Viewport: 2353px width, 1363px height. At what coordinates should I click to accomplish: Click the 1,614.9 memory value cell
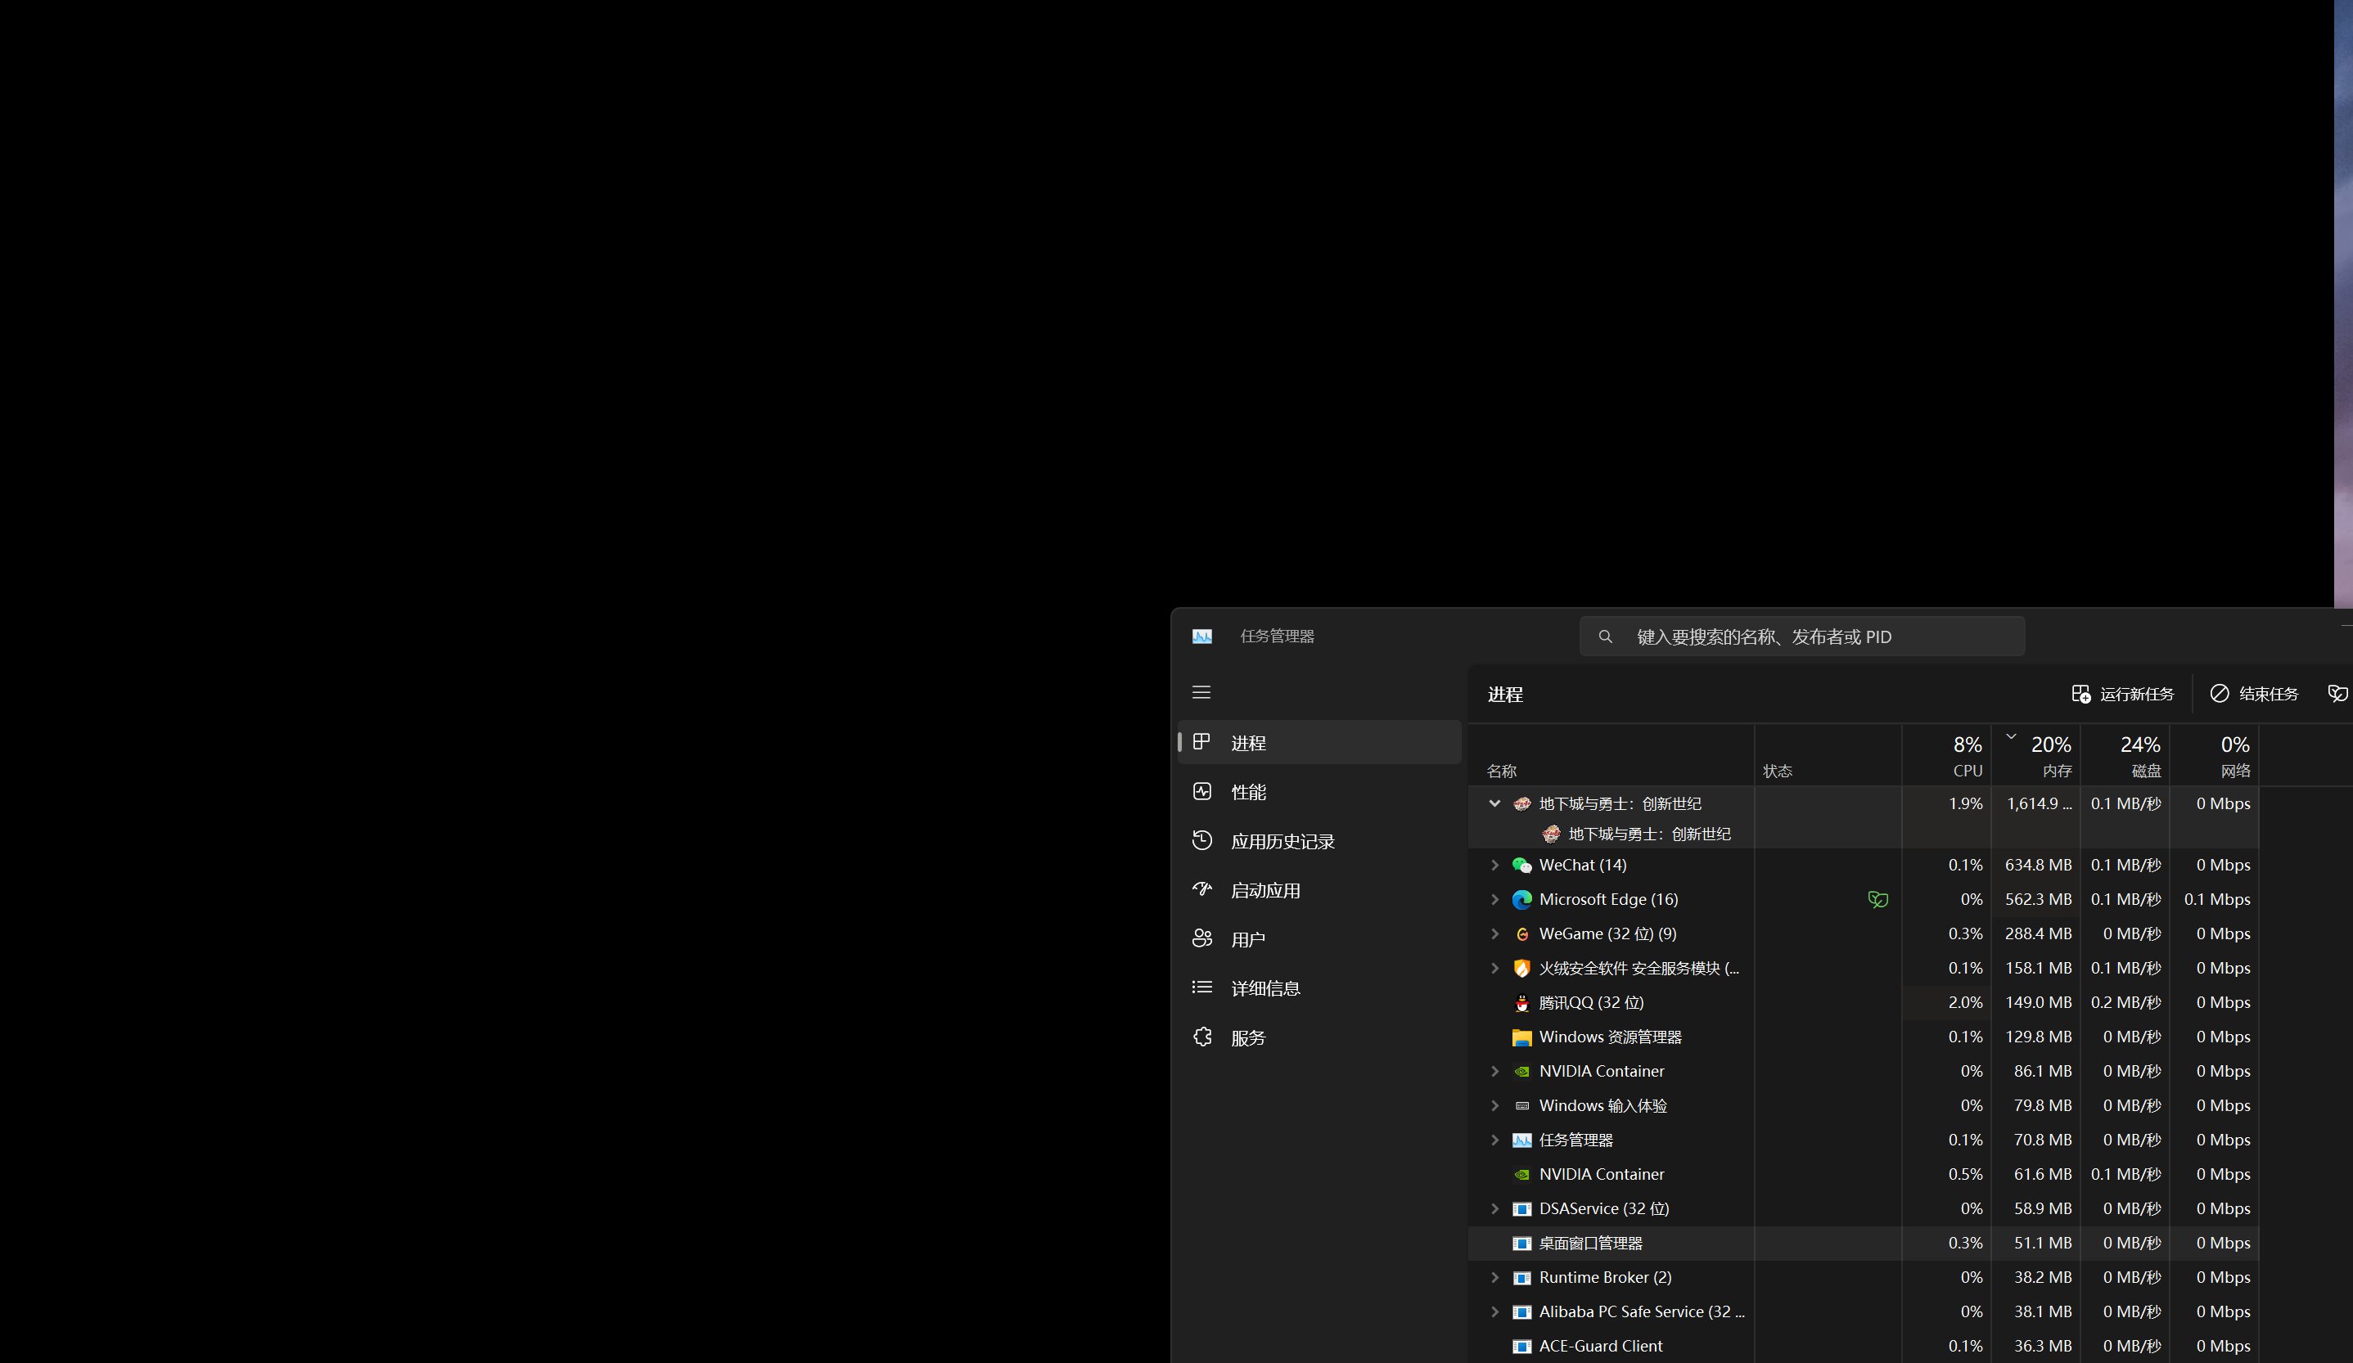point(2035,803)
